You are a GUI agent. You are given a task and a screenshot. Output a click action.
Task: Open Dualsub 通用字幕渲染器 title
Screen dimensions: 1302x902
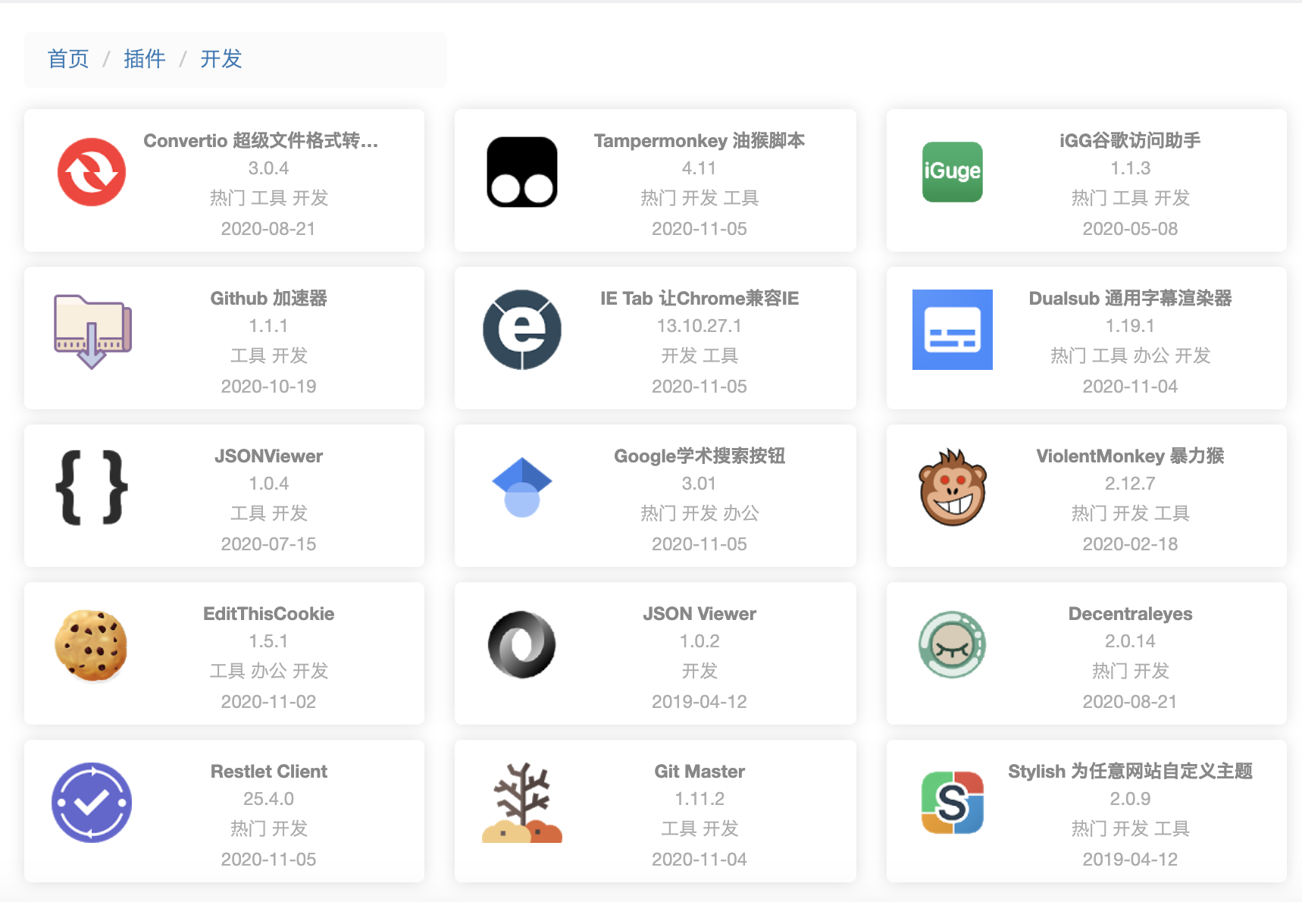(x=1130, y=299)
